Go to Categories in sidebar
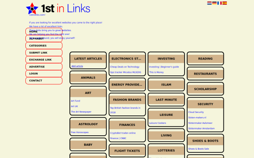The image size is (254, 158). pyautogui.click(x=44, y=46)
